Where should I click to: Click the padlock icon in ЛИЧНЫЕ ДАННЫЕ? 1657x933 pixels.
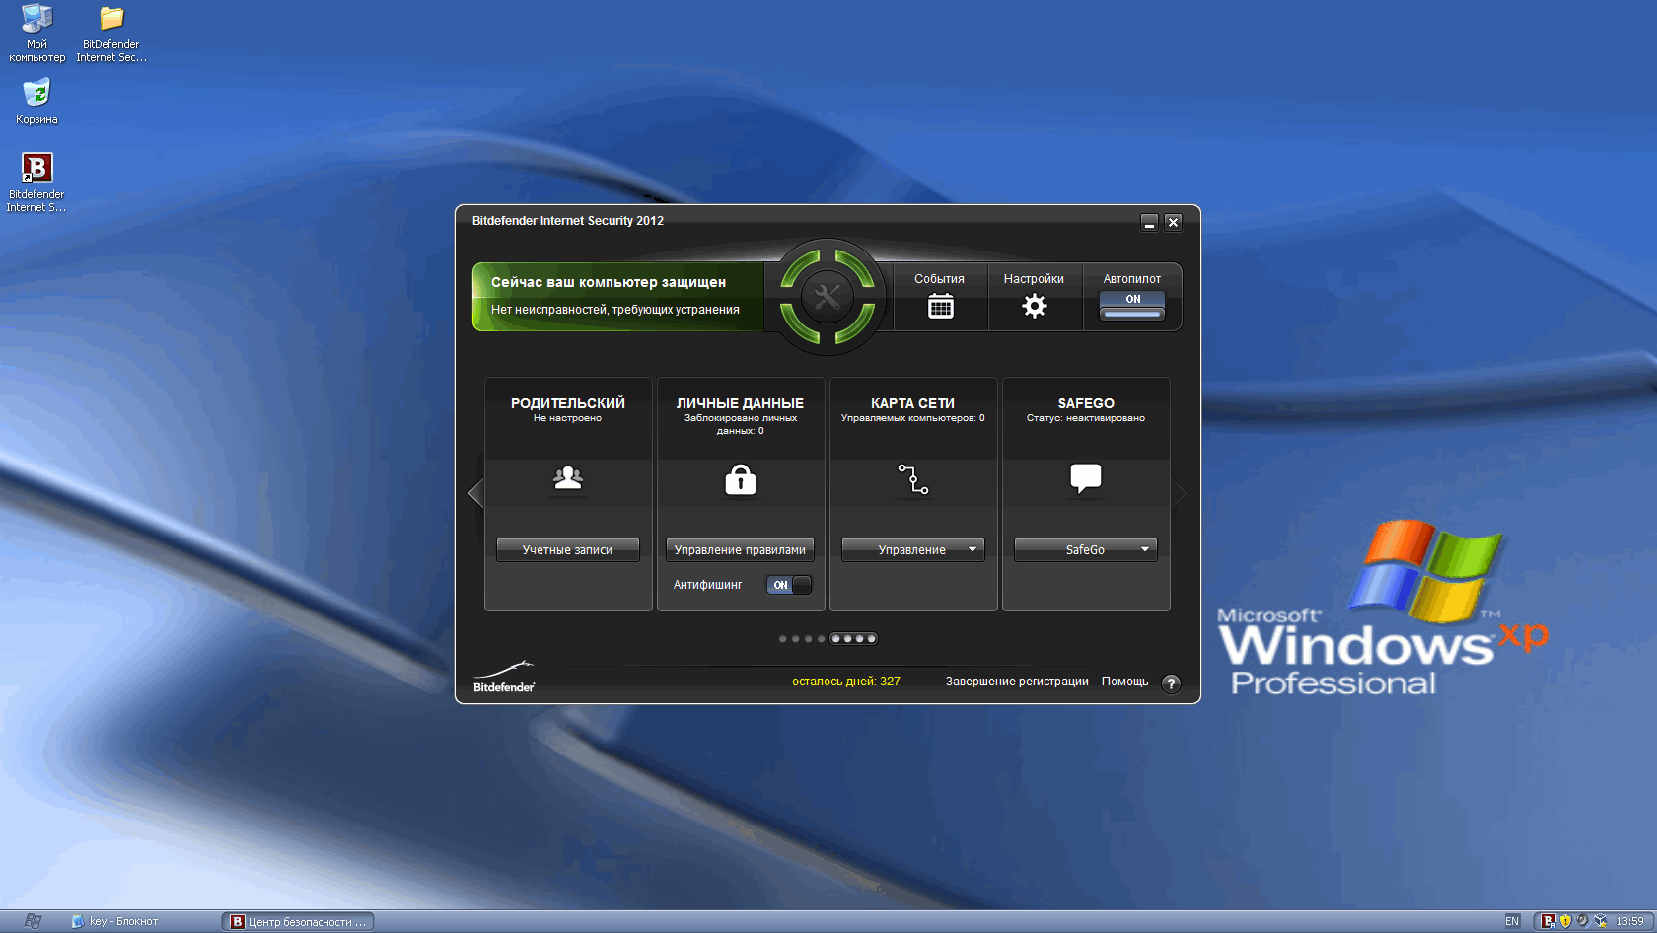741,479
